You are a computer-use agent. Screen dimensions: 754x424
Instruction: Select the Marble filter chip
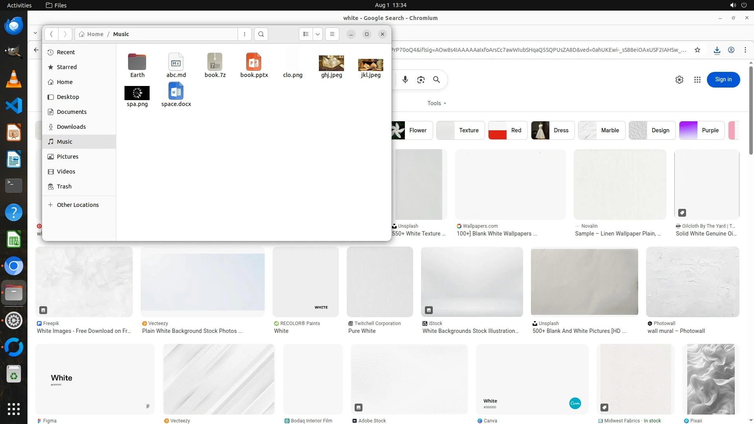pos(601,130)
